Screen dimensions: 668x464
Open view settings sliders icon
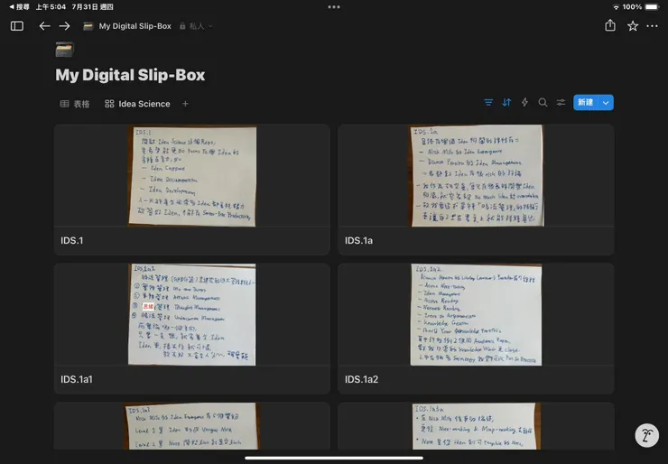point(561,102)
